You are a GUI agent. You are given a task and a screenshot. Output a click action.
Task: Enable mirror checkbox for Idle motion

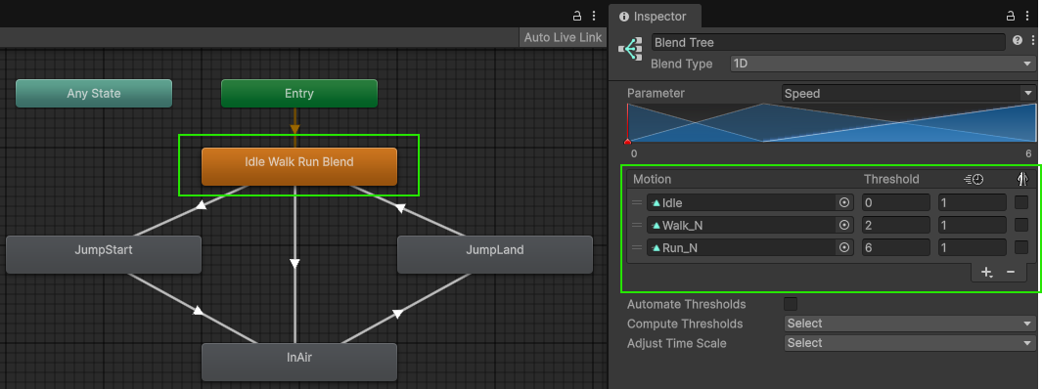pyautogui.click(x=1021, y=202)
